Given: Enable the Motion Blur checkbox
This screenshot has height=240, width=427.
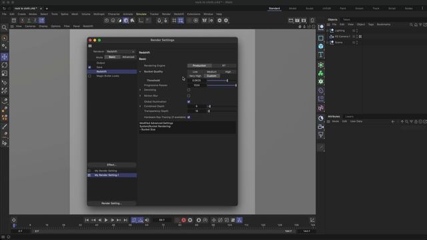Looking at the screenshot, I should click(x=189, y=96).
